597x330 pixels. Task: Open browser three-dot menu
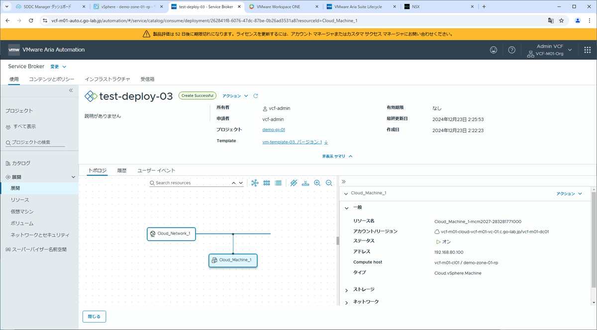click(590, 21)
